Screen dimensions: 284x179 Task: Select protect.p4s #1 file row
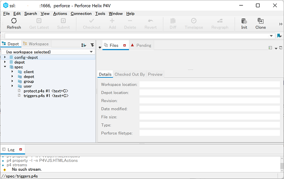pyautogui.click(x=46, y=91)
